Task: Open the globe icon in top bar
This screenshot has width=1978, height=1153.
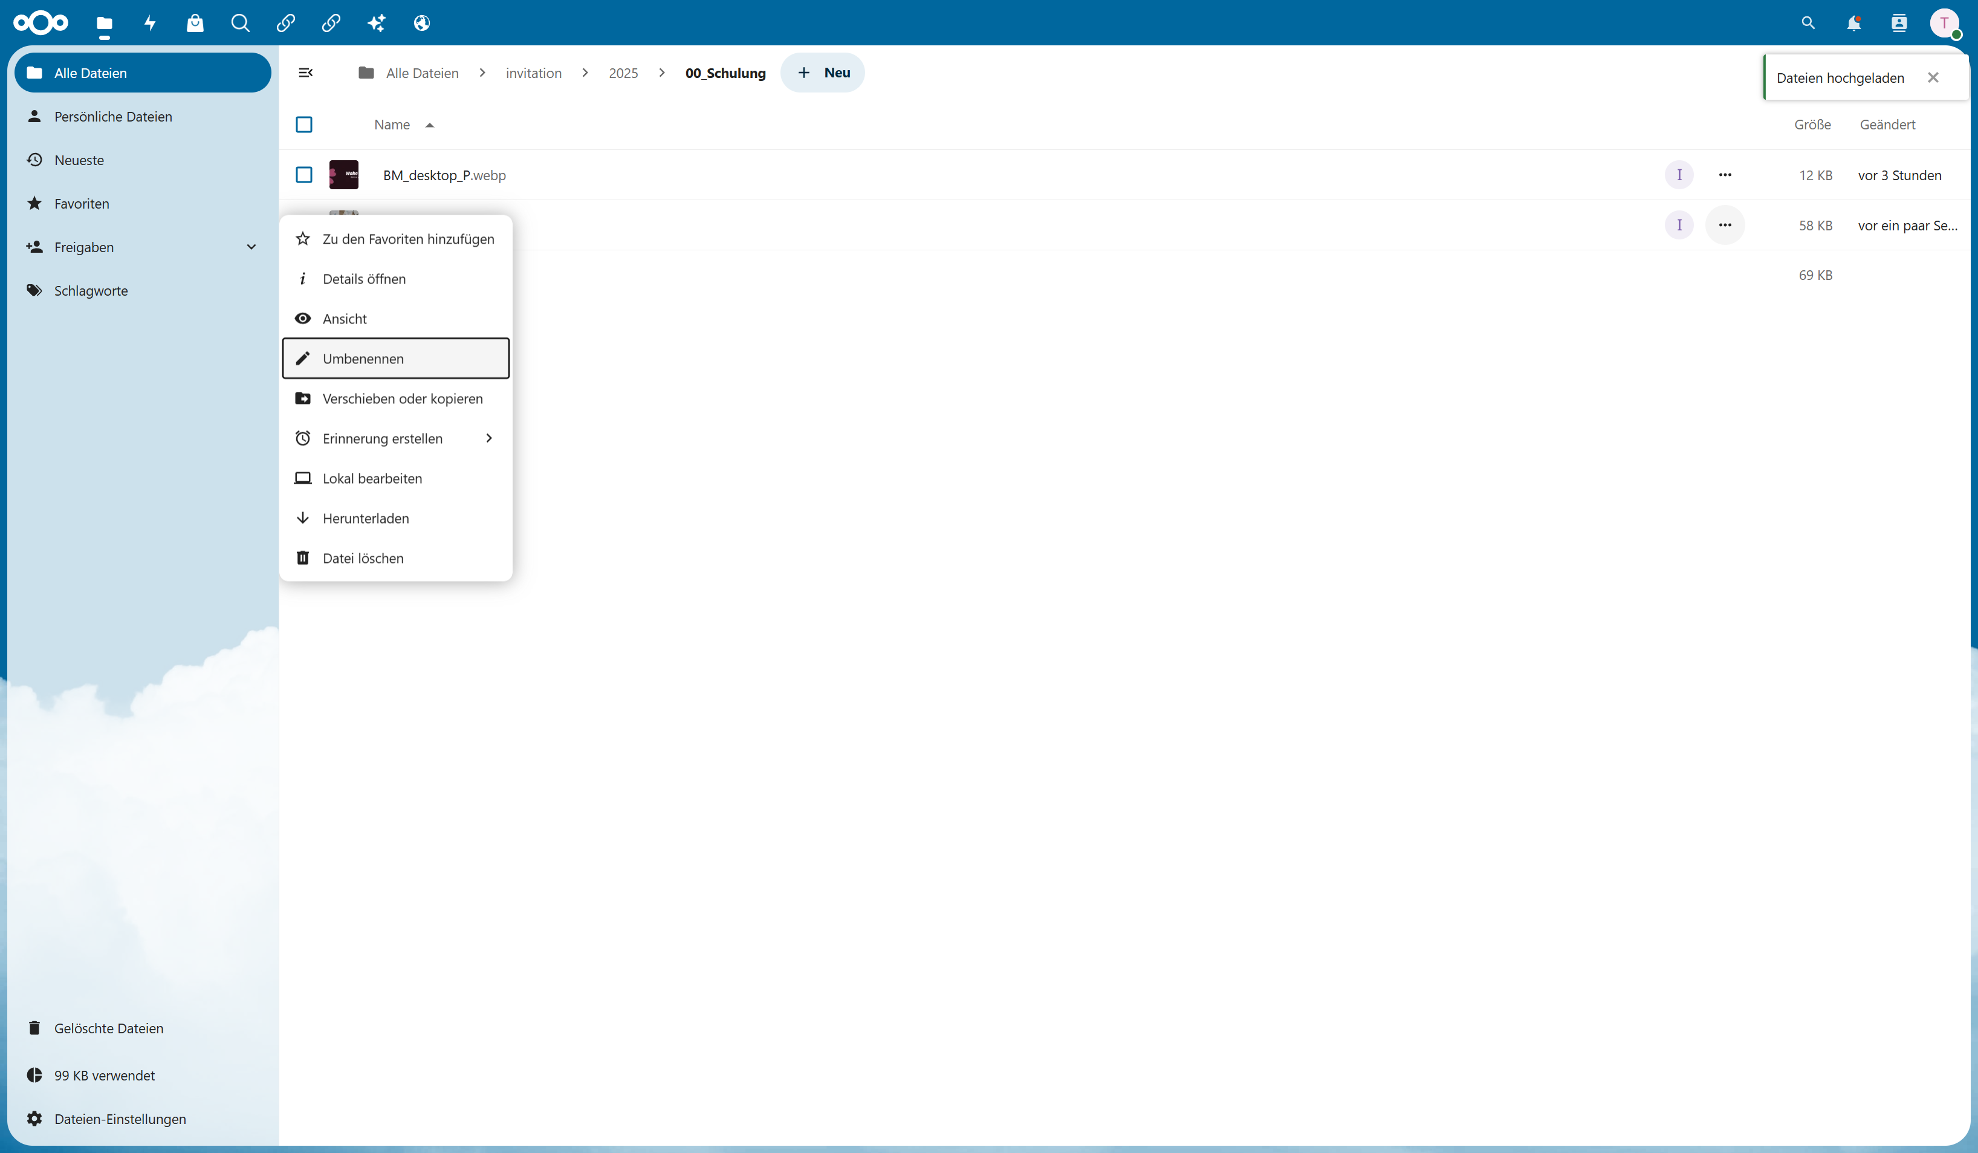Action: coord(423,24)
